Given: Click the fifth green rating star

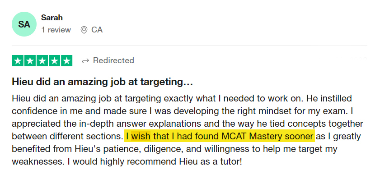Looking at the screenshot, I should pyautogui.click(x=66, y=61).
